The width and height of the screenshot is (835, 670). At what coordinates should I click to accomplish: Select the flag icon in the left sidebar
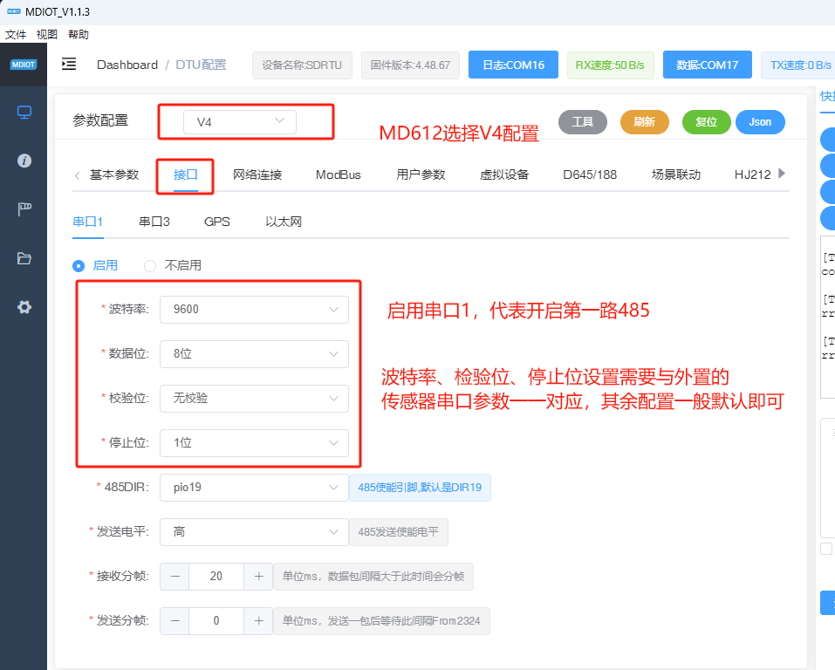[x=24, y=208]
